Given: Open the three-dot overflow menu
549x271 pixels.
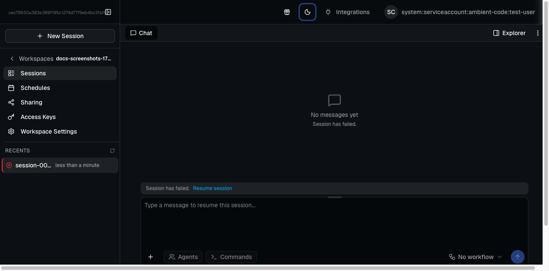Looking at the screenshot, I should point(538,33).
